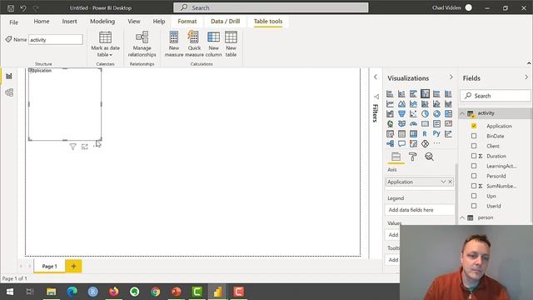
Task: Click the table Name input field
Action: pos(56,40)
